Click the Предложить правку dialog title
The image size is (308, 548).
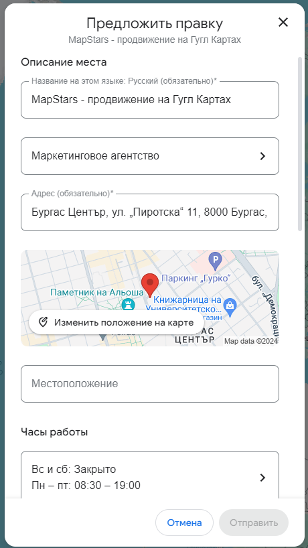pos(155,23)
